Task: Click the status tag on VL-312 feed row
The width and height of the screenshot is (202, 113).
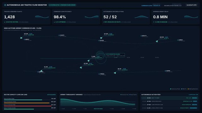Action: pyautogui.click(x=193, y=108)
